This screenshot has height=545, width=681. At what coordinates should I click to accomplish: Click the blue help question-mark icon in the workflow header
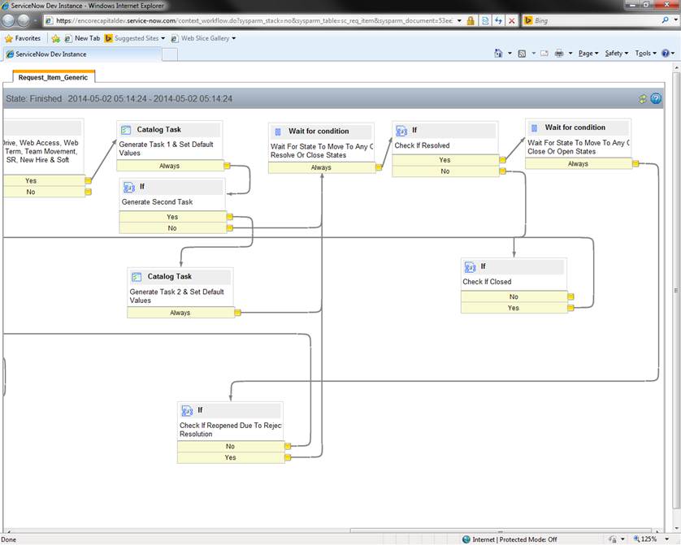click(655, 98)
